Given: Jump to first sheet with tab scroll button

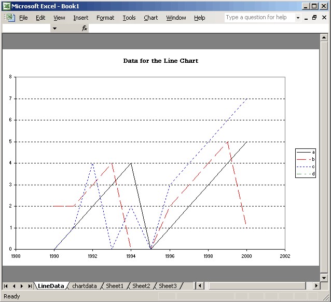Looking at the screenshot, I should tap(6, 286).
